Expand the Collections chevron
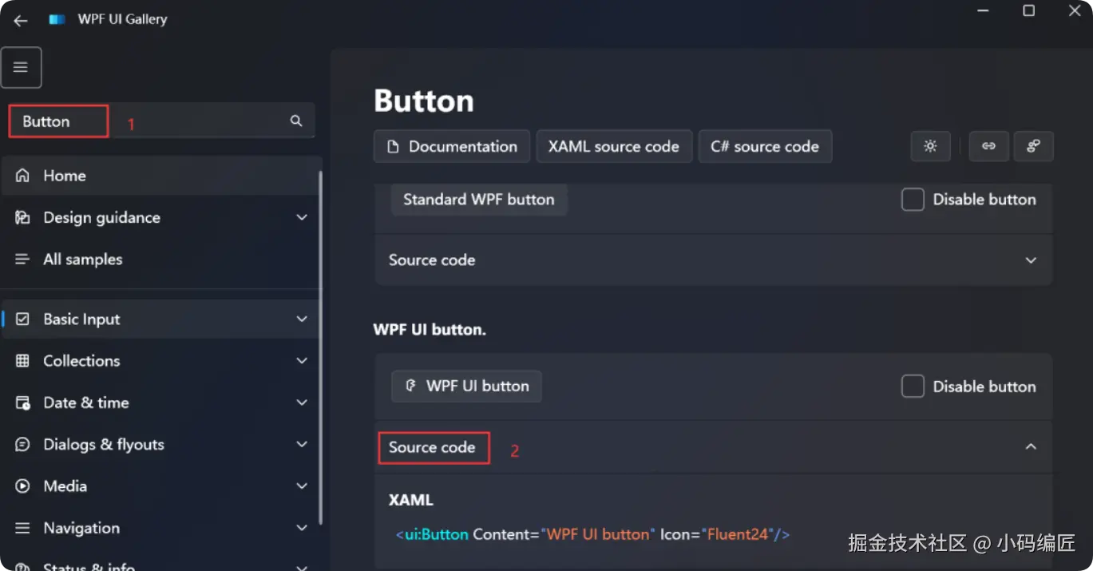 click(x=302, y=361)
